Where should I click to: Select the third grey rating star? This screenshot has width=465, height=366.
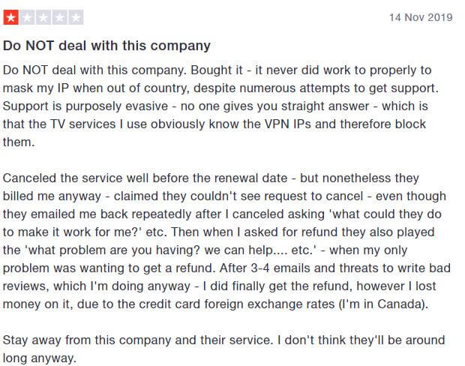43,17
